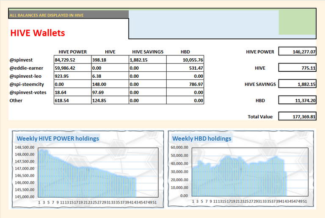
Task: Click the Other HBD cell 0.00
Action: 185,100
